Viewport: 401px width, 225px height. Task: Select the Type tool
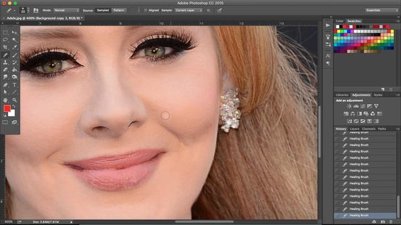pyautogui.click(x=14, y=85)
